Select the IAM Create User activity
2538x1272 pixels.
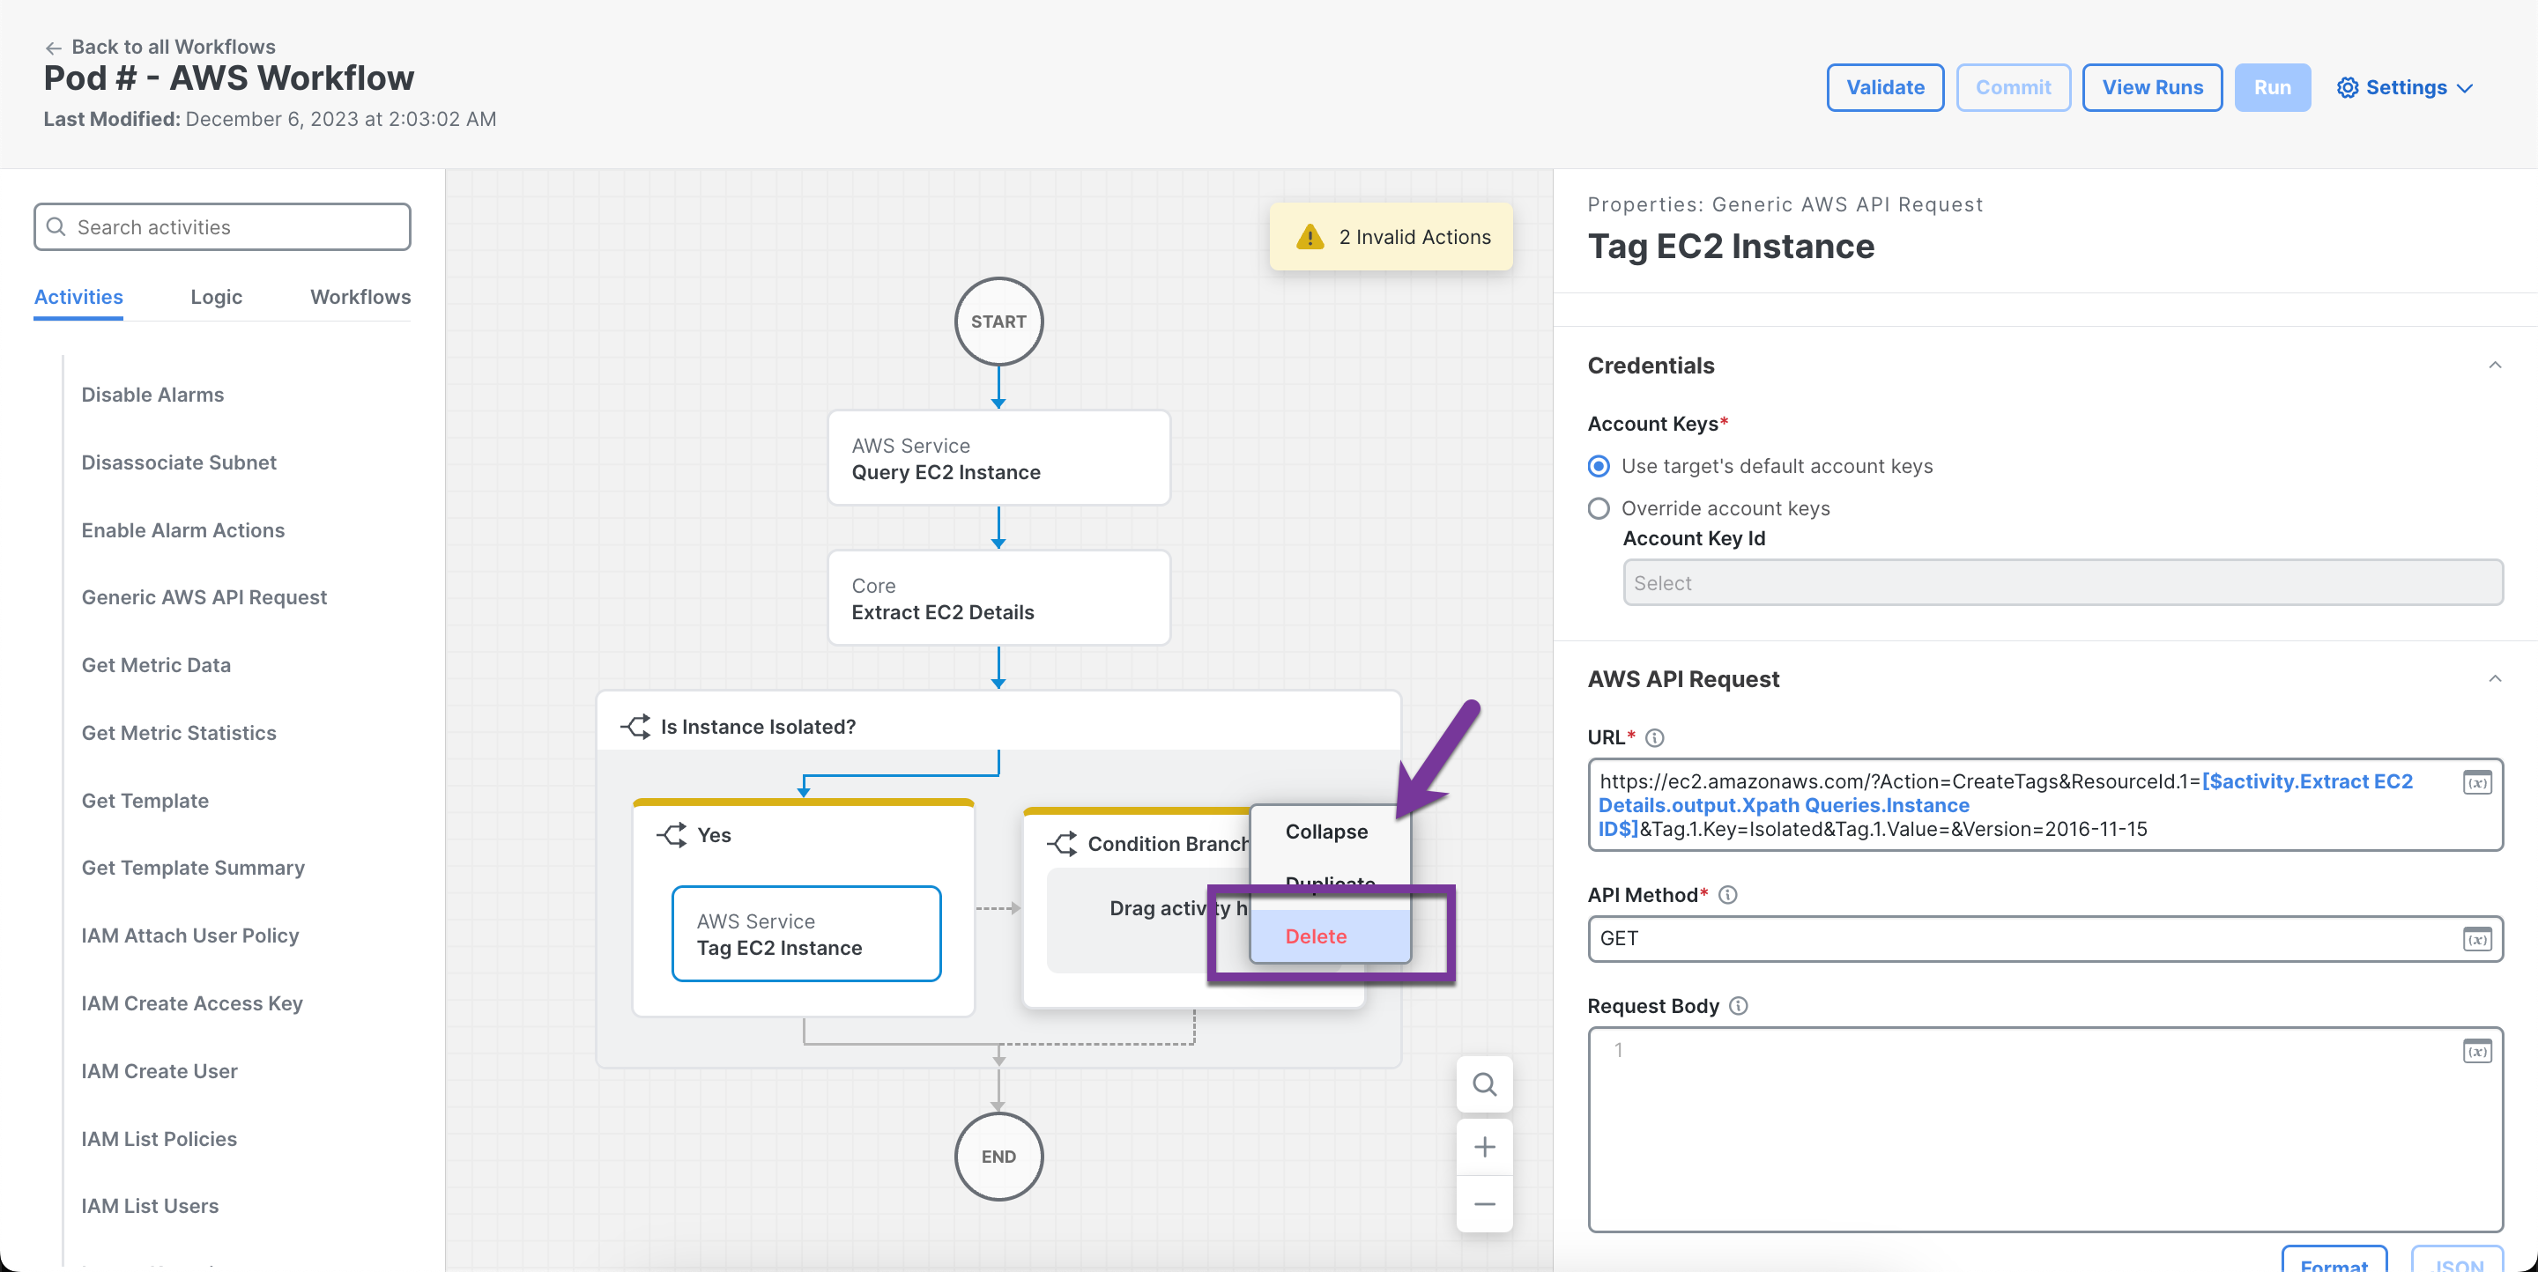pos(160,1071)
